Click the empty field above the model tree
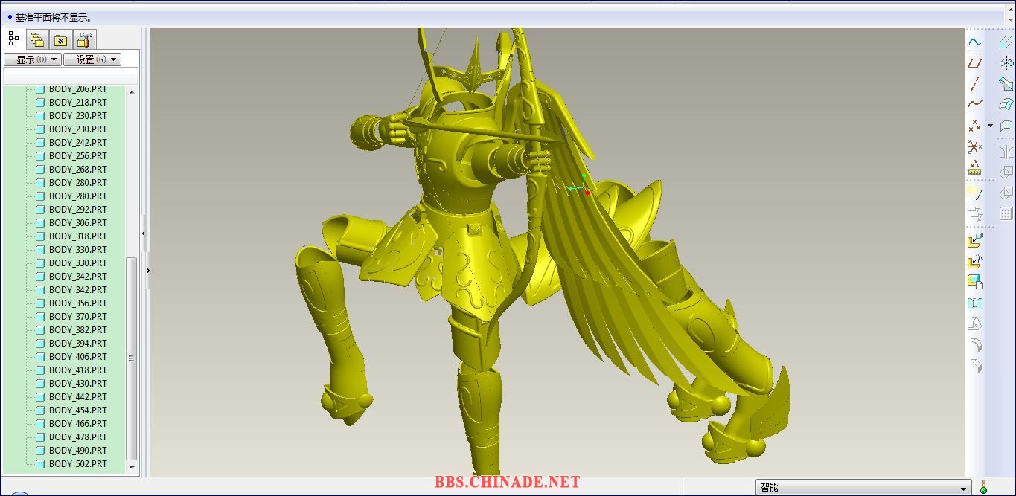Image resolution: width=1016 pixels, height=496 pixels. click(71, 76)
